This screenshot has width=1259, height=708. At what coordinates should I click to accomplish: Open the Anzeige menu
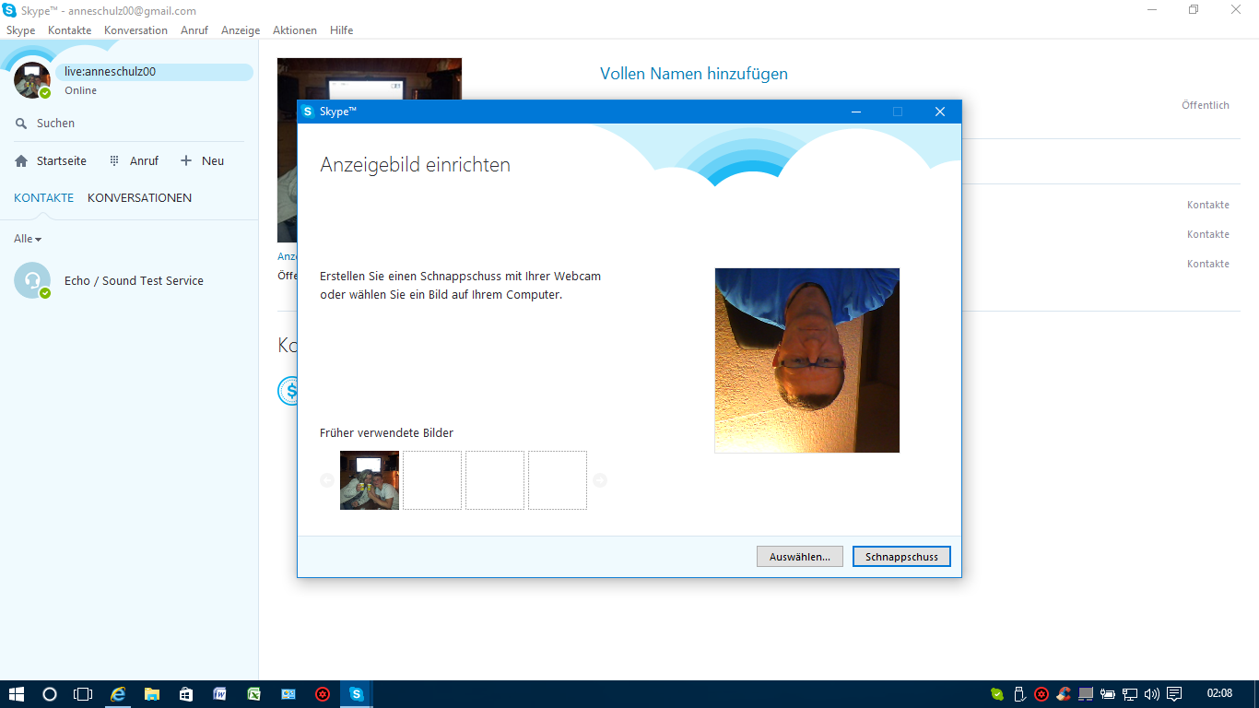click(241, 30)
